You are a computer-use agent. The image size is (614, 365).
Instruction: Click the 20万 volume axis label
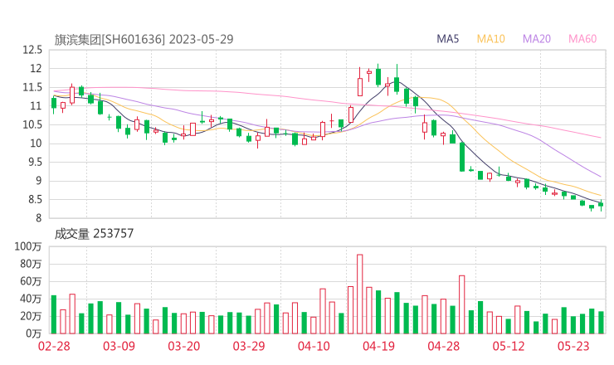pos(31,316)
